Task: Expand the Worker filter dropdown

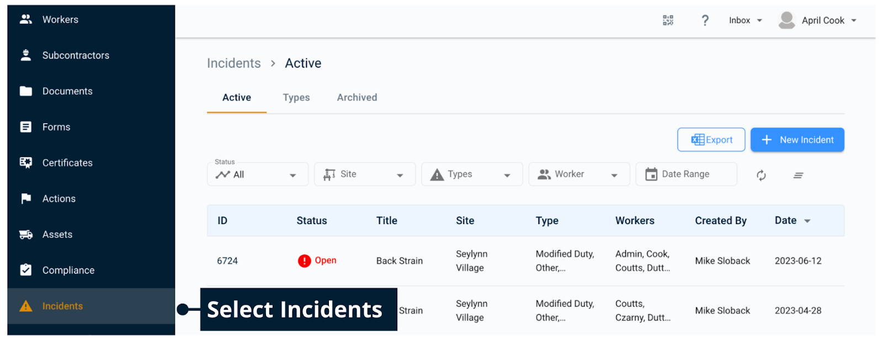Action: click(578, 174)
